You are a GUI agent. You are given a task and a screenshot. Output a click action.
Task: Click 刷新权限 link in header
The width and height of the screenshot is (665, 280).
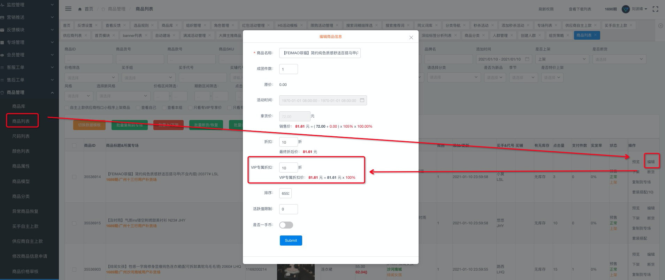click(x=546, y=9)
